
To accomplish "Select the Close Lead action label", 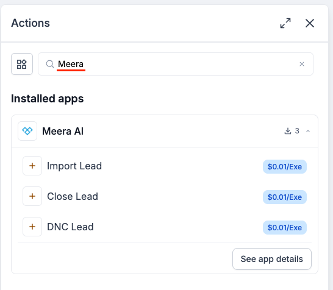I will click(73, 196).
